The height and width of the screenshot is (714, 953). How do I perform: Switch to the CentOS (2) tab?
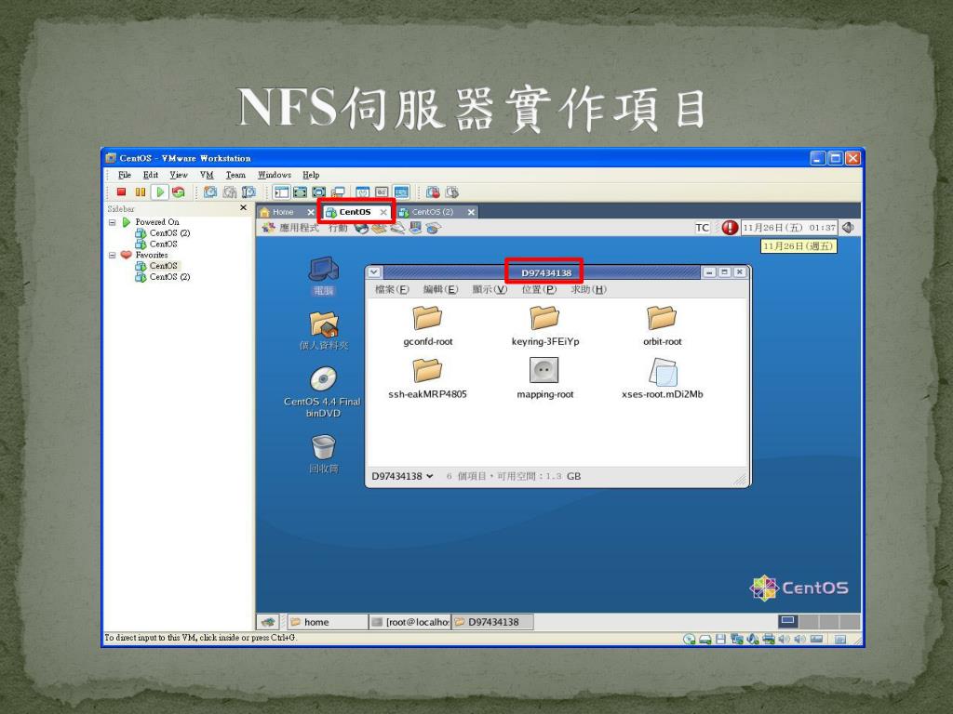pyautogui.click(x=432, y=212)
